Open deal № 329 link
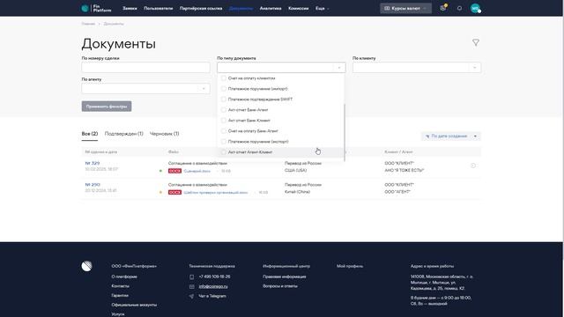 pos(92,163)
